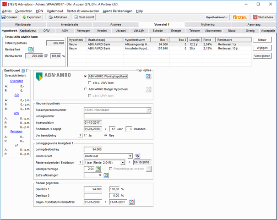Switch to the Motivering tab
The image size is (277, 220).
208,24
